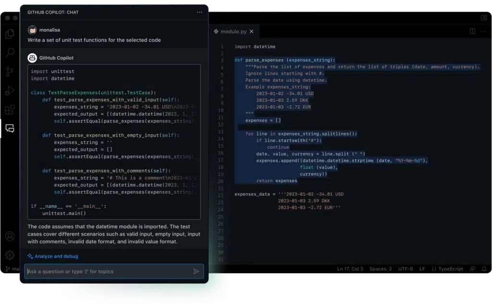Open the Search view in activity bar
The image size is (492, 306).
tap(10, 52)
